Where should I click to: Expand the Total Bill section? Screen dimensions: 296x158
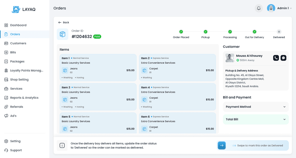click(256, 120)
